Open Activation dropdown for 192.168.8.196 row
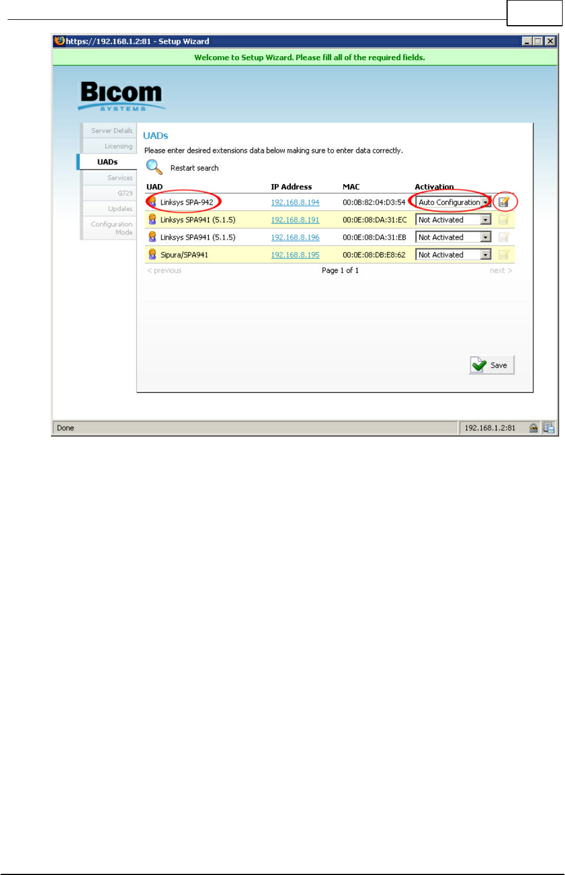The width and height of the screenshot is (565, 875). (453, 237)
